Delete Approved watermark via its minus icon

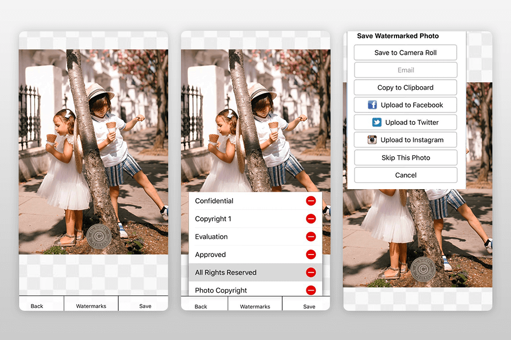tap(311, 254)
